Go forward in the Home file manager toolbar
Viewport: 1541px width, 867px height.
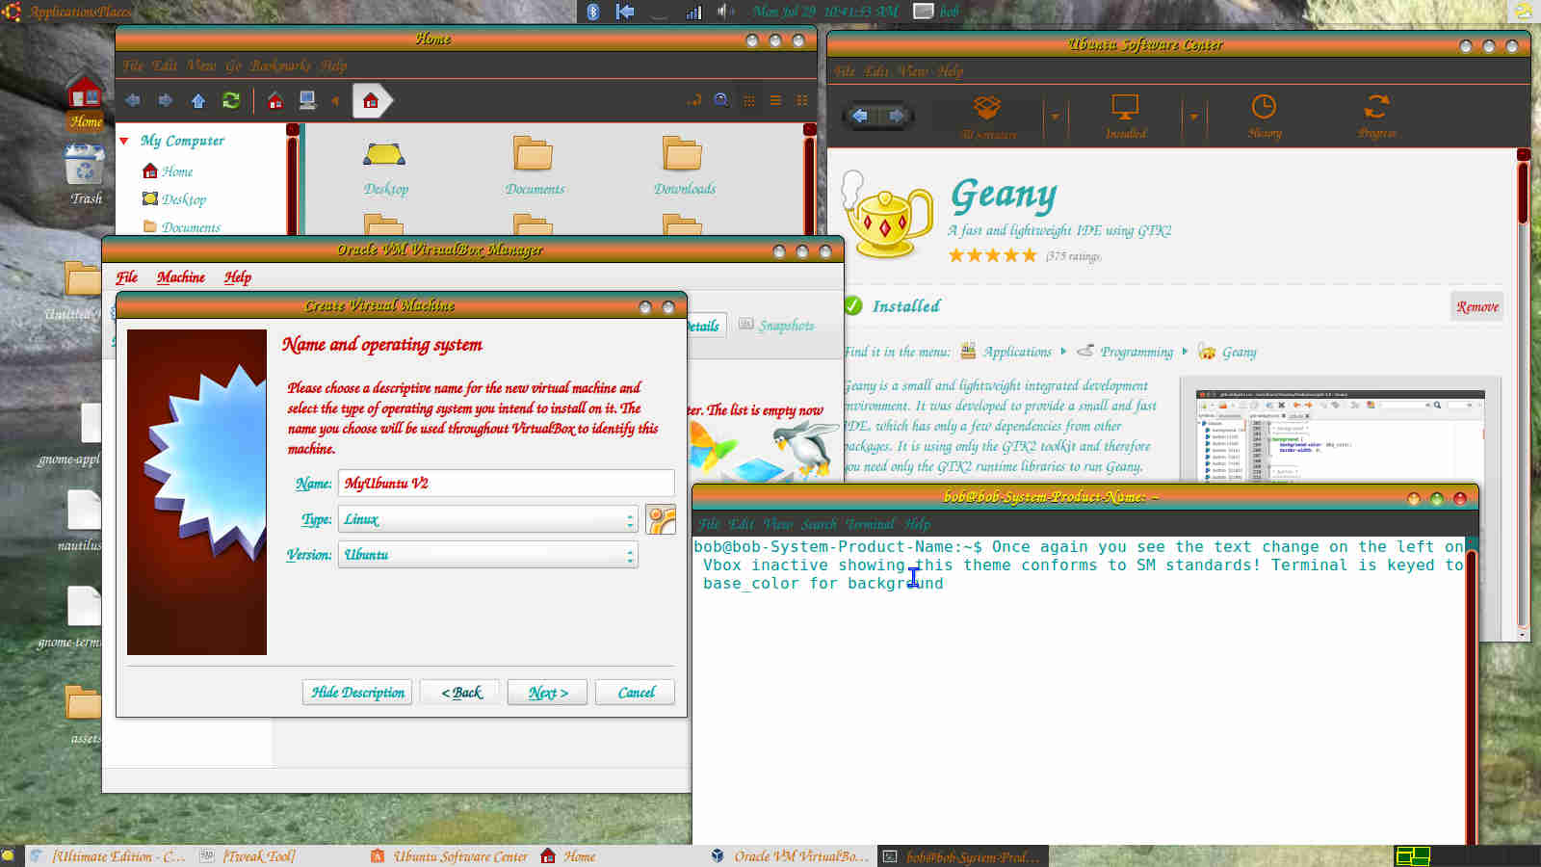pos(166,100)
